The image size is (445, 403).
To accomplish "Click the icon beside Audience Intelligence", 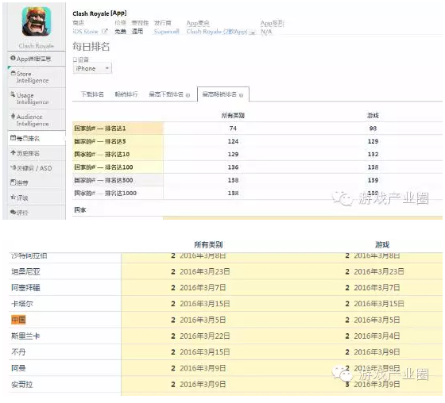I will pos(13,116).
